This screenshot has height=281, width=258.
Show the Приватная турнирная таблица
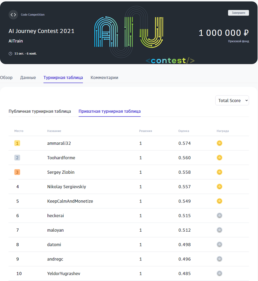pyautogui.click(x=110, y=111)
